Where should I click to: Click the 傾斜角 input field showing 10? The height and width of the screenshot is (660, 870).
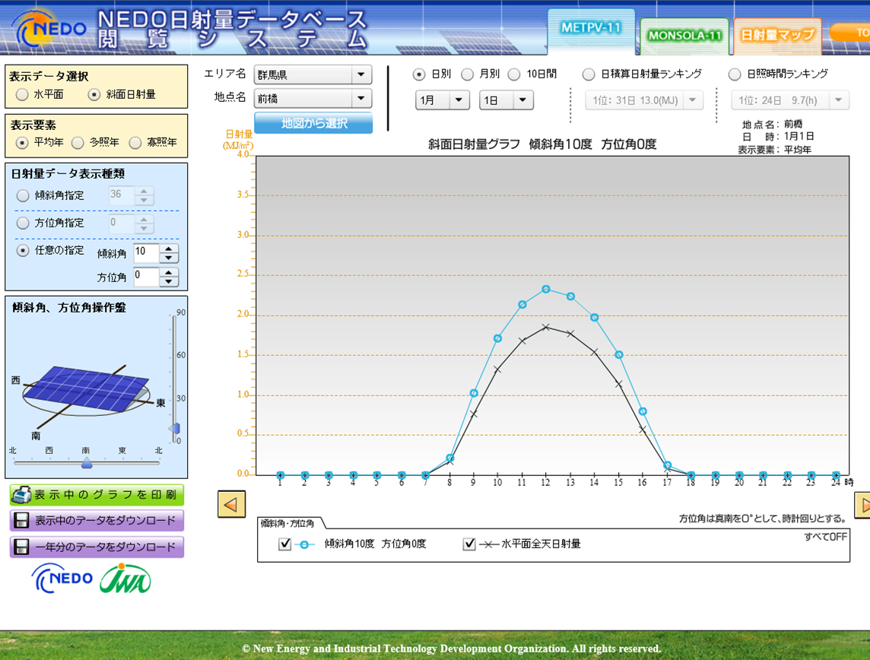click(147, 253)
